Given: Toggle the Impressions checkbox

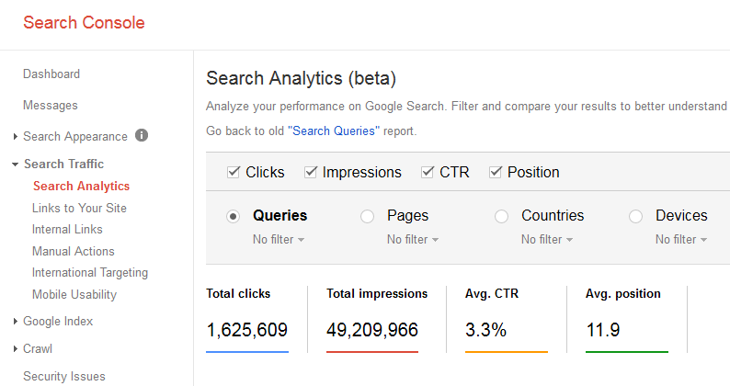Looking at the screenshot, I should pos(311,172).
